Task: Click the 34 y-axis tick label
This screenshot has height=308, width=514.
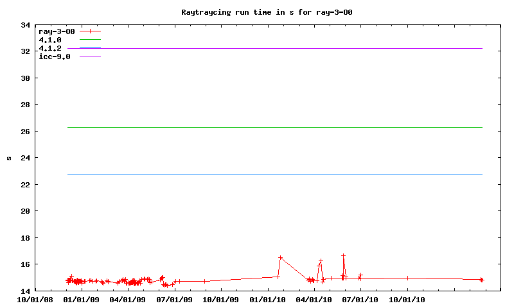Action: click(x=25, y=25)
